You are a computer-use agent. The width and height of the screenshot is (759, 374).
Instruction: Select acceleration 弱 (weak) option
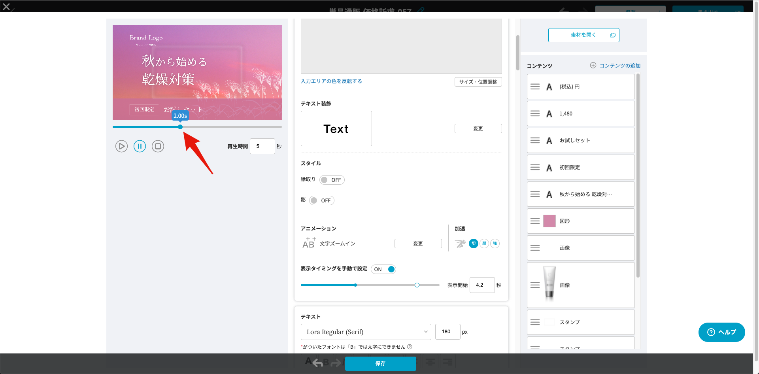[484, 244]
